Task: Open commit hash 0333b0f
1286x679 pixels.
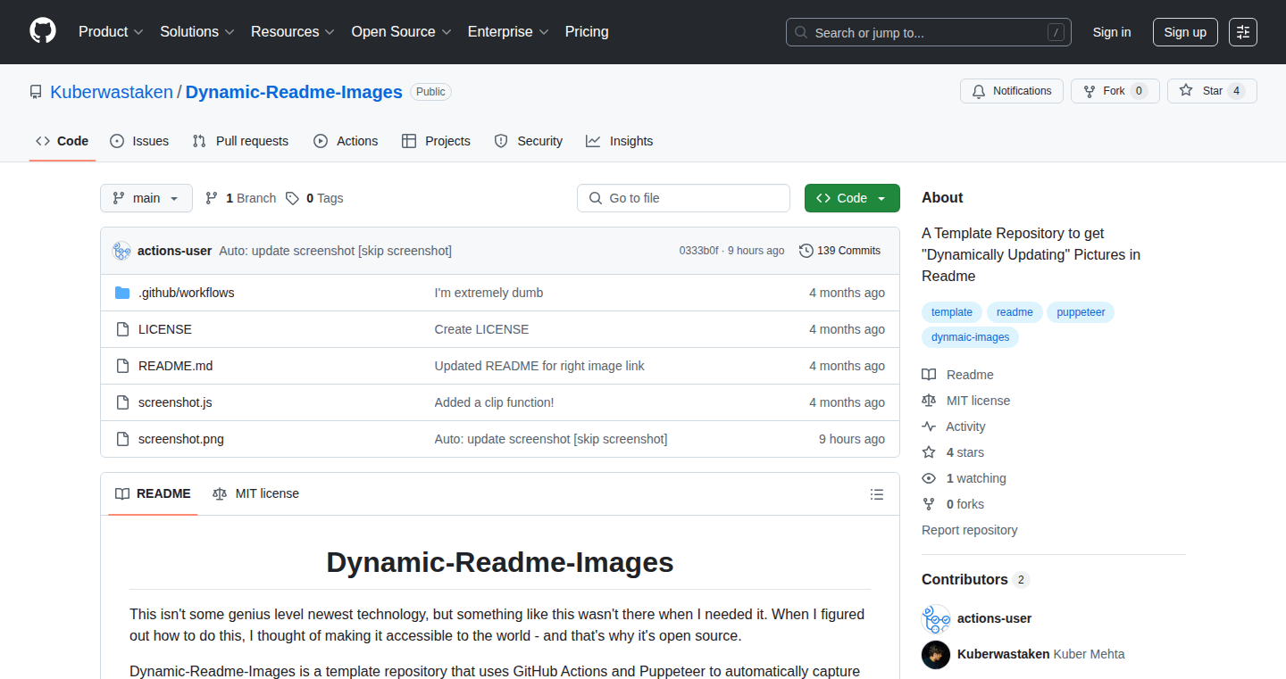Action: pyautogui.click(x=698, y=251)
